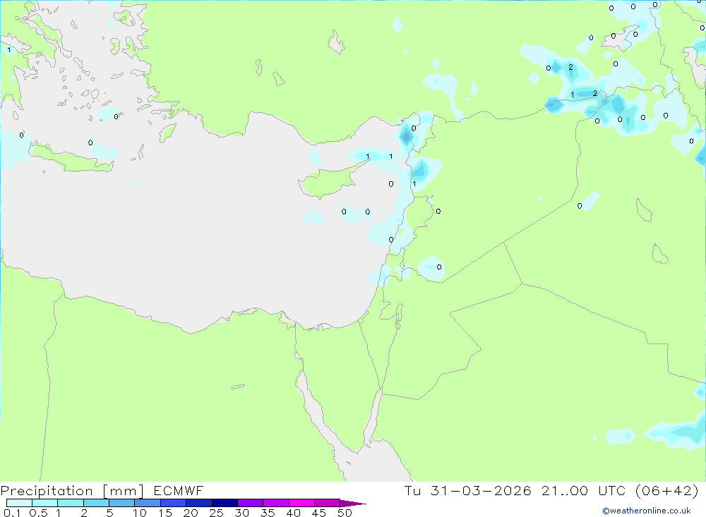Select the 10–15 mm legend swatch
This screenshot has height=517, width=706.
(x=148, y=503)
